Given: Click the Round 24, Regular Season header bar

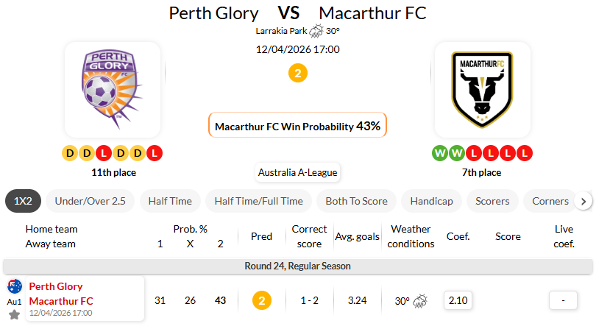Looking at the screenshot, I should [x=297, y=266].
